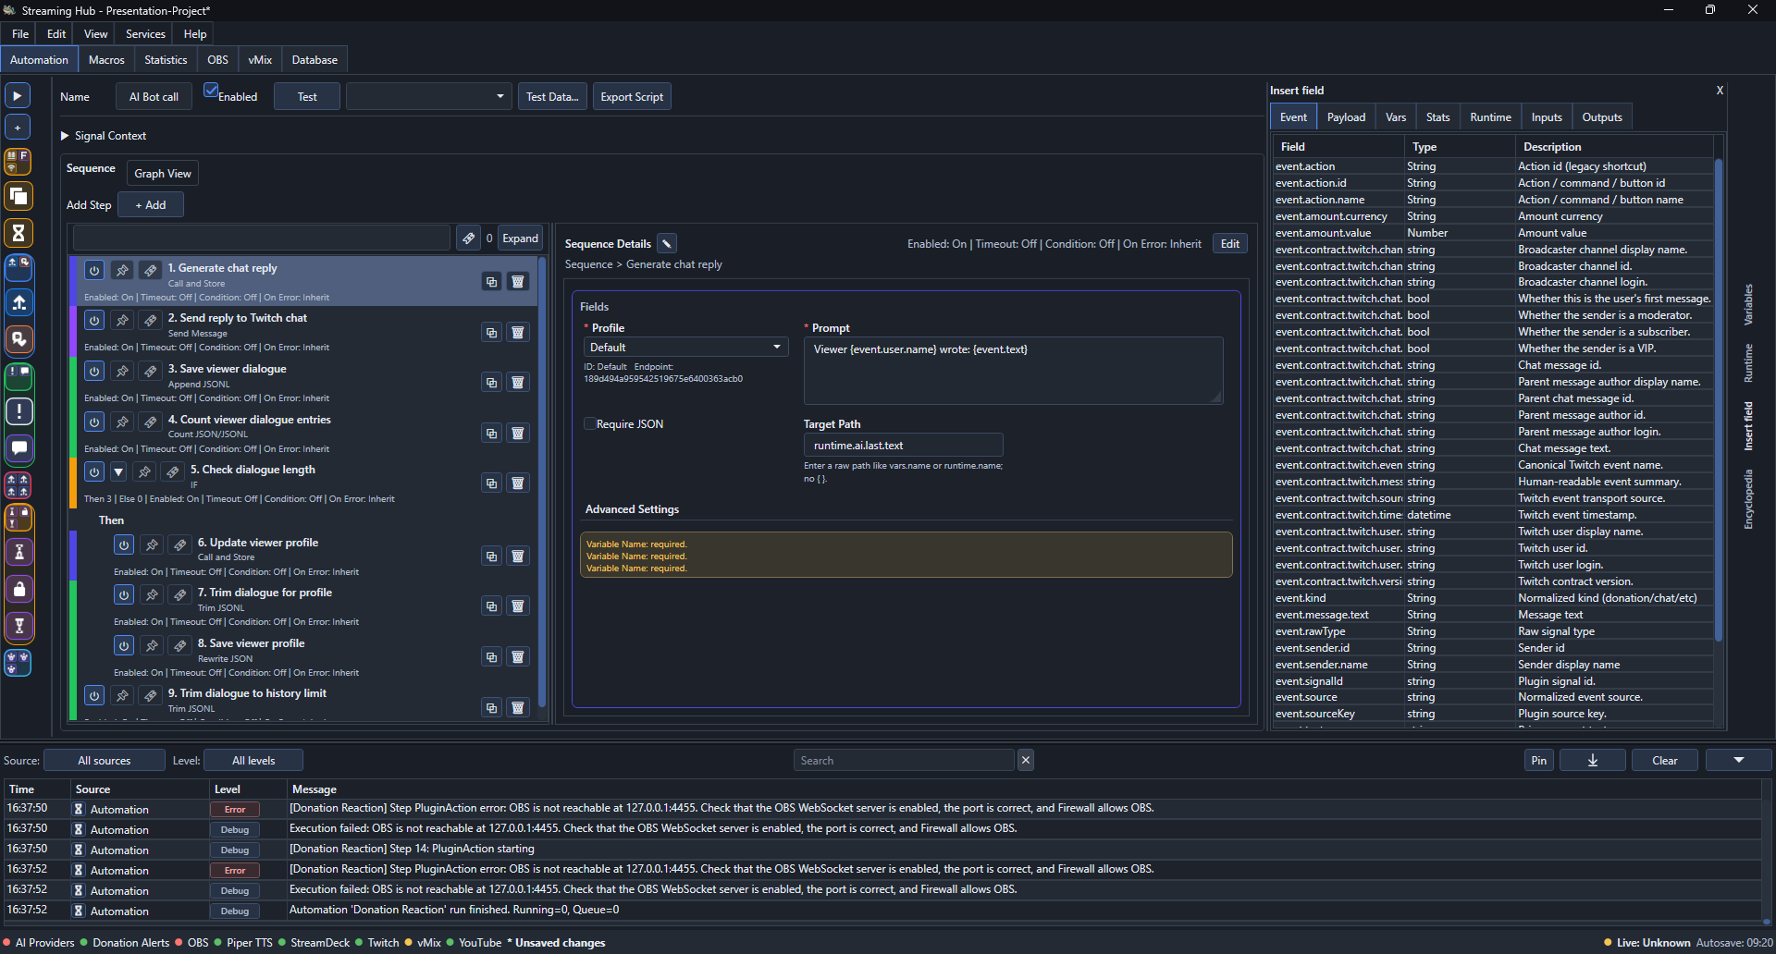1776x954 pixels.
Task: Pin the 'Save viewer dialogue' step
Action: [122, 371]
